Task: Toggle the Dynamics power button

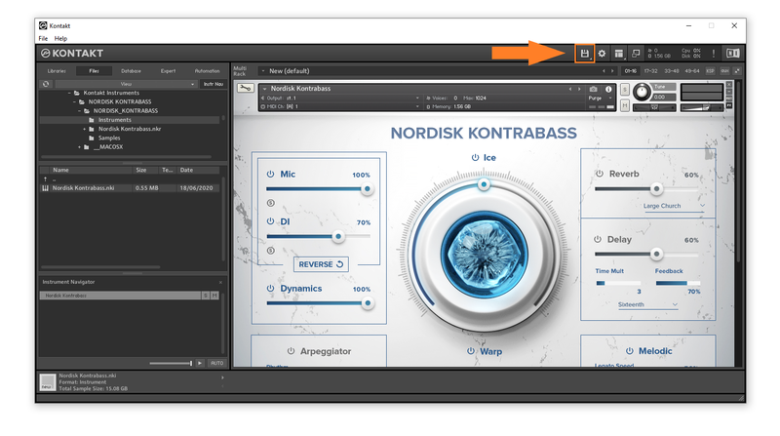Action: click(271, 288)
